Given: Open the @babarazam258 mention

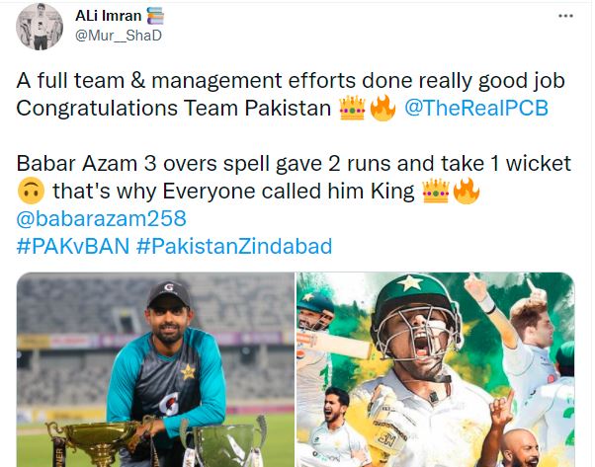Looking at the screenshot, I should 102,218.
